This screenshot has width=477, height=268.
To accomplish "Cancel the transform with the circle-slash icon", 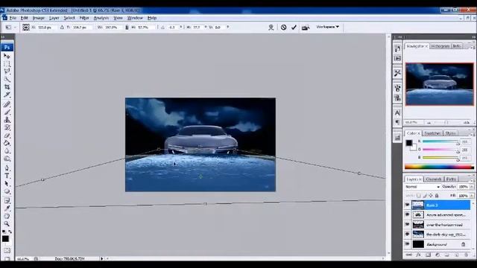I will [283, 28].
